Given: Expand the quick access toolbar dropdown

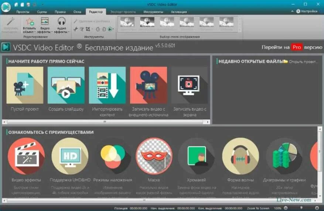Looking at the screenshot, I should click(42, 4).
